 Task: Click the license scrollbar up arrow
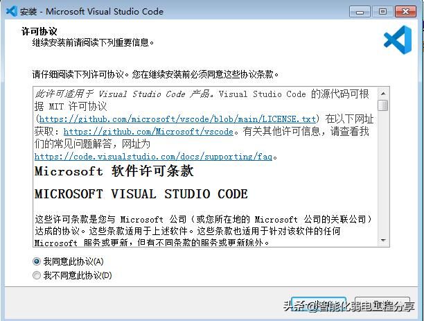(383, 93)
